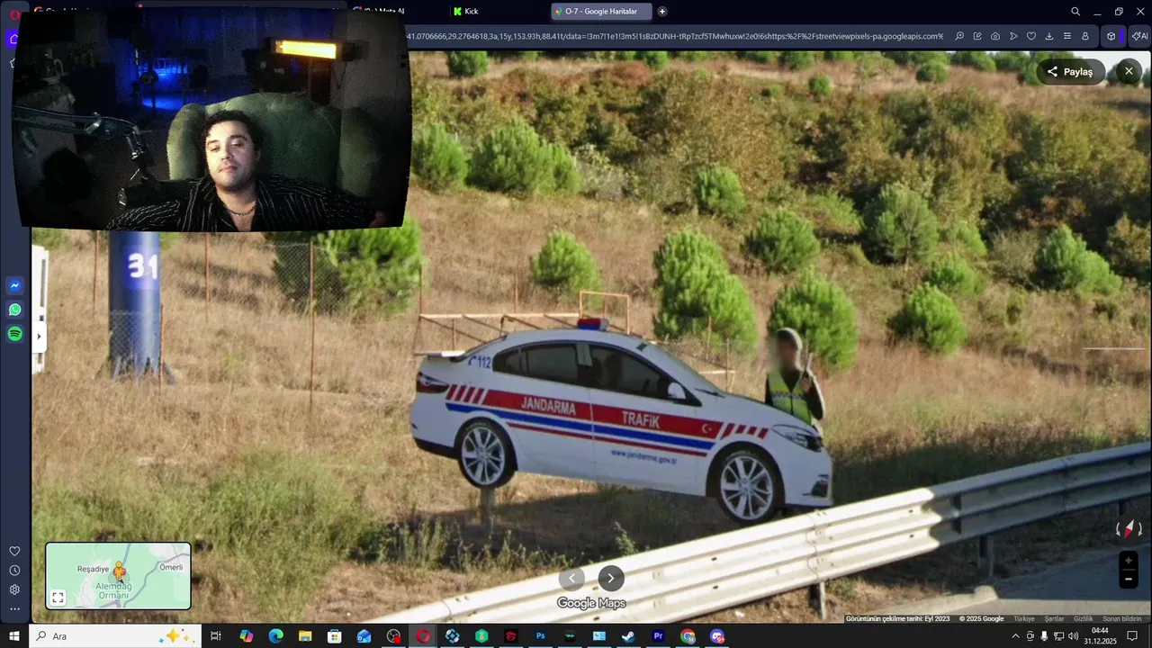Viewport: 1152px width, 648px height.
Task: Open sidebar three-dots more menu
Action: click(x=14, y=609)
